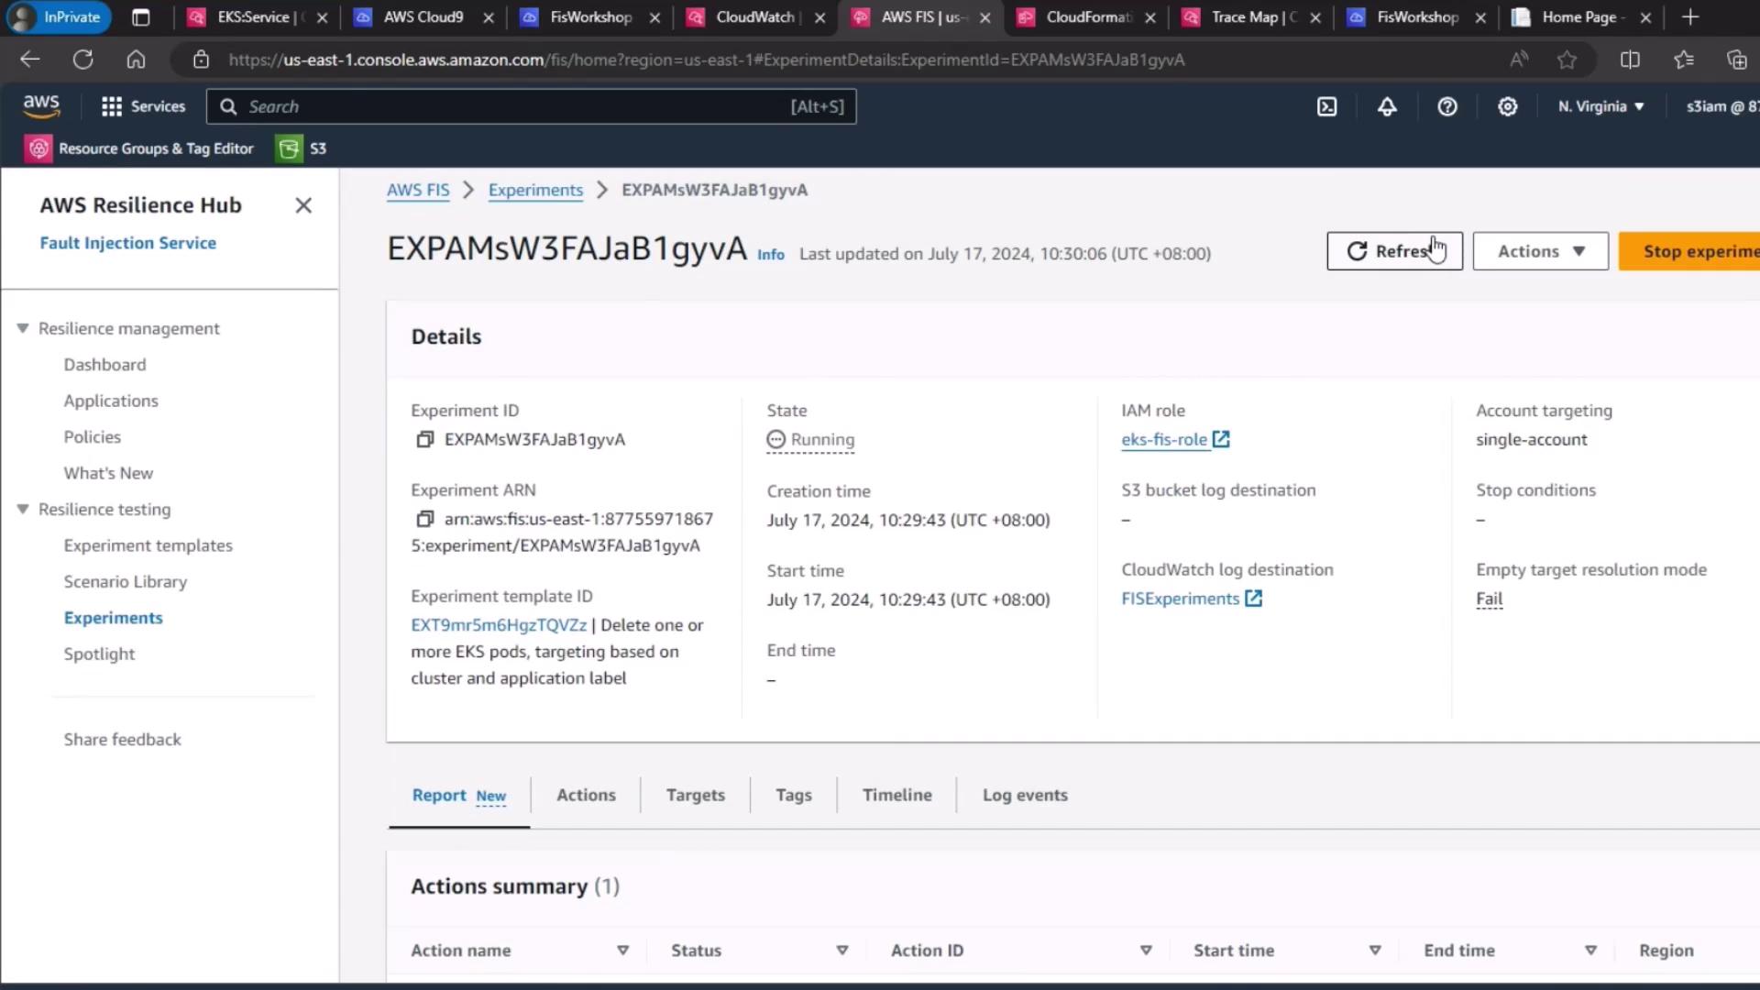
Task: Open console settings gear icon
Action: [x=1507, y=107]
